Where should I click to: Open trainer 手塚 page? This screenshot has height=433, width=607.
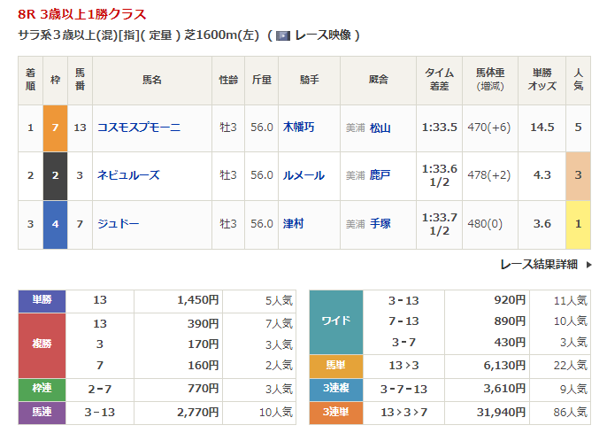(x=380, y=224)
